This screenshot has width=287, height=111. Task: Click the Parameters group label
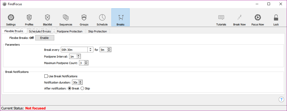[x=13, y=45]
